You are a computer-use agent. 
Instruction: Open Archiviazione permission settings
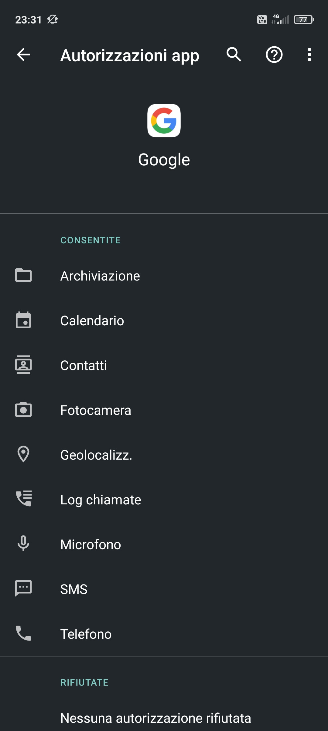coord(100,276)
